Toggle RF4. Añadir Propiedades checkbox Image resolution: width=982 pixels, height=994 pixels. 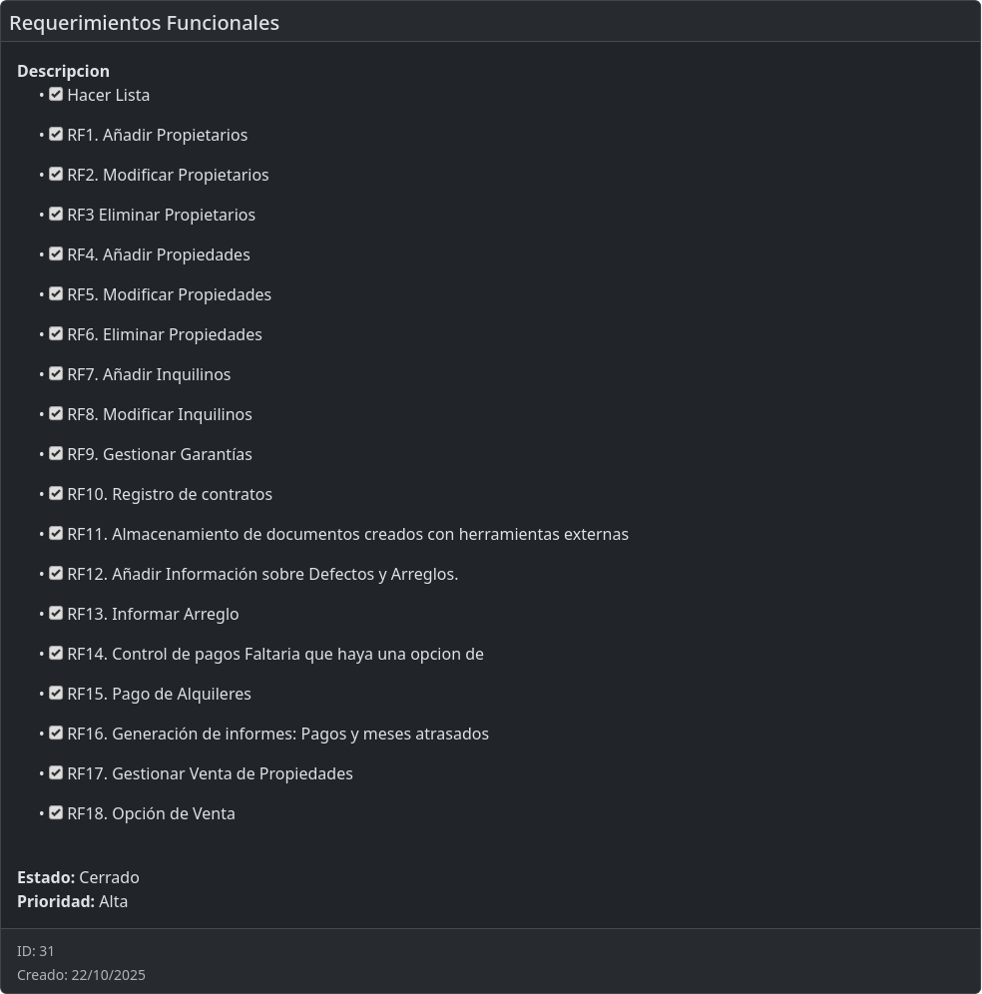pyautogui.click(x=56, y=254)
